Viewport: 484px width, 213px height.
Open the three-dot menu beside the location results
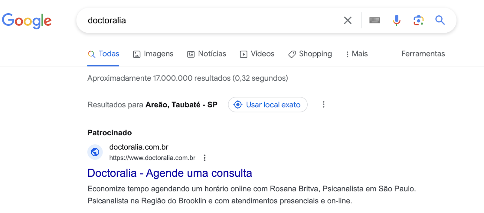pos(323,104)
